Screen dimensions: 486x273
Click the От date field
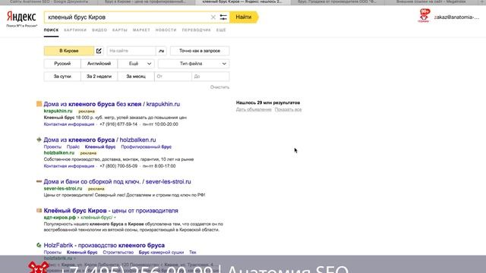pos(173,77)
